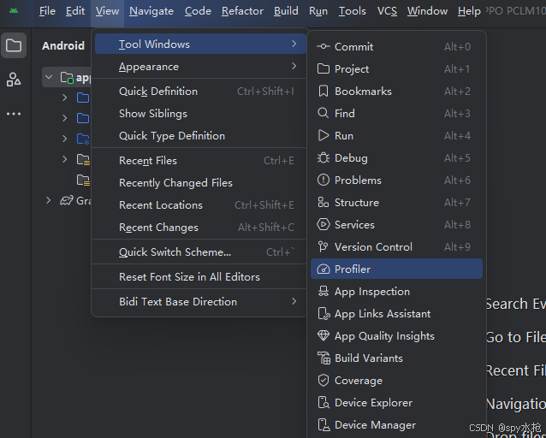This screenshot has width=546, height=438.
Task: Open the Build menu
Action: click(x=286, y=11)
